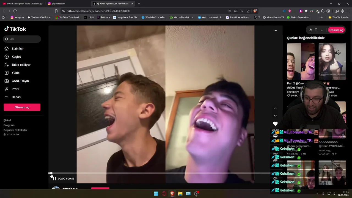Open the Windows Start button
The height and width of the screenshot is (198, 352).
tap(156, 194)
